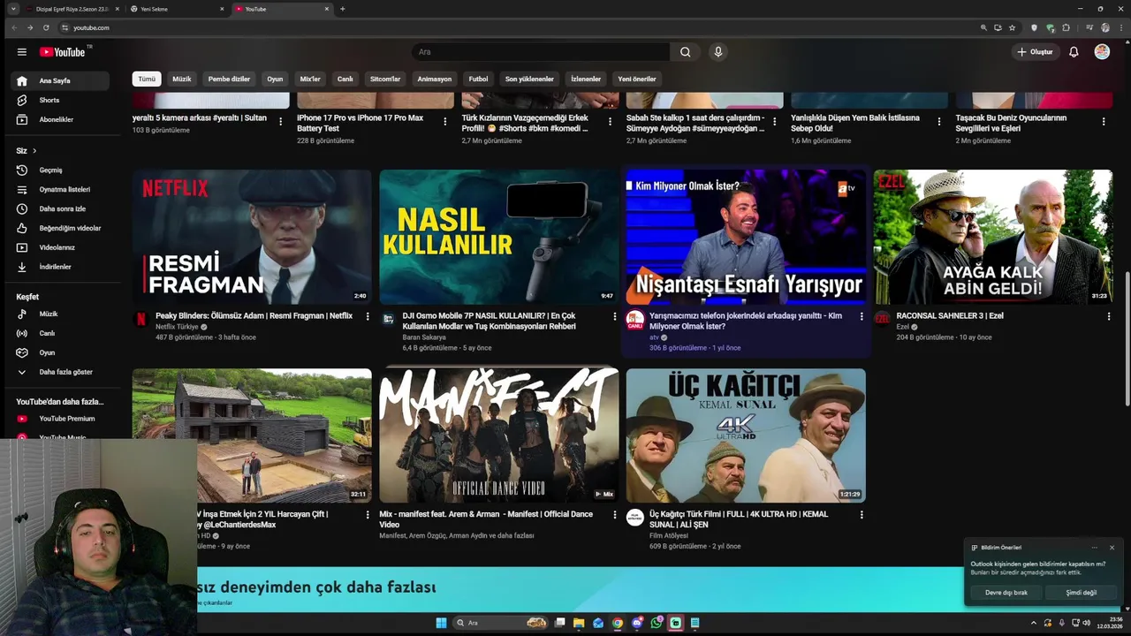Viewport: 1131px width, 636px height.
Task: Open the YouTube hamburger guide menu
Action: pyautogui.click(x=22, y=52)
